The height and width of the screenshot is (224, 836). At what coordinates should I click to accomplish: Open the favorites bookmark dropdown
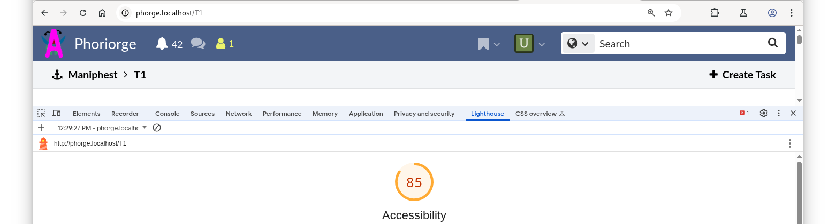click(x=489, y=44)
